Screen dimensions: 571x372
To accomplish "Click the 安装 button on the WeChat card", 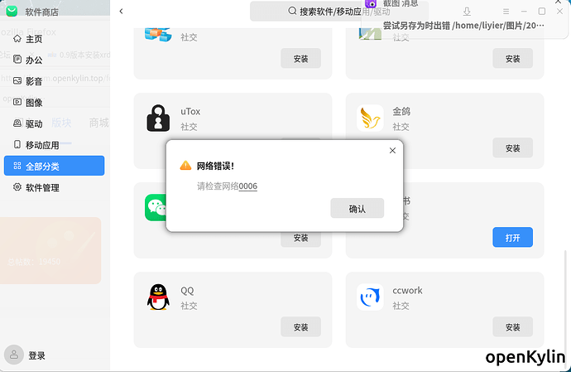I will point(300,239).
